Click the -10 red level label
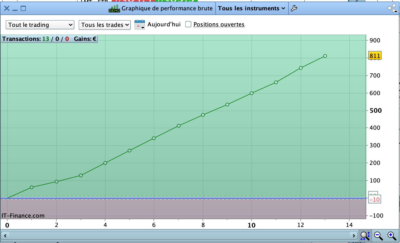The image size is (400, 243). point(375,200)
